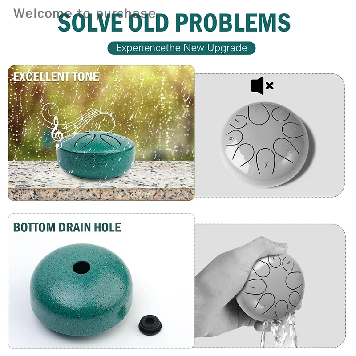The image size is (356, 356).
Task: Click the x mark beside speaker
Action: 270,85
